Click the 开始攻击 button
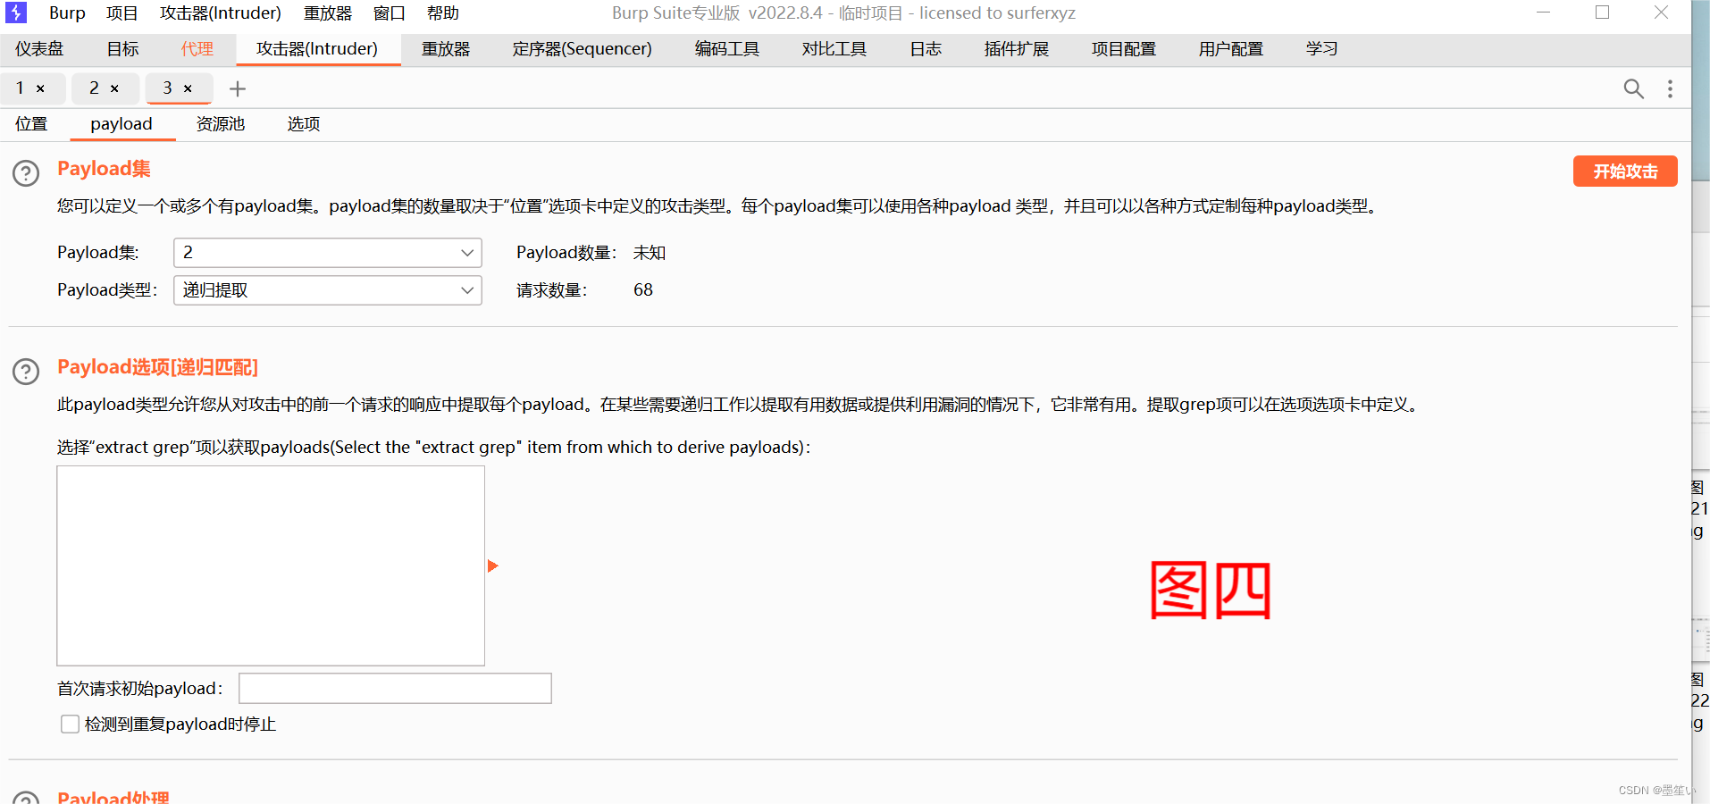1710x804 pixels. [1625, 172]
